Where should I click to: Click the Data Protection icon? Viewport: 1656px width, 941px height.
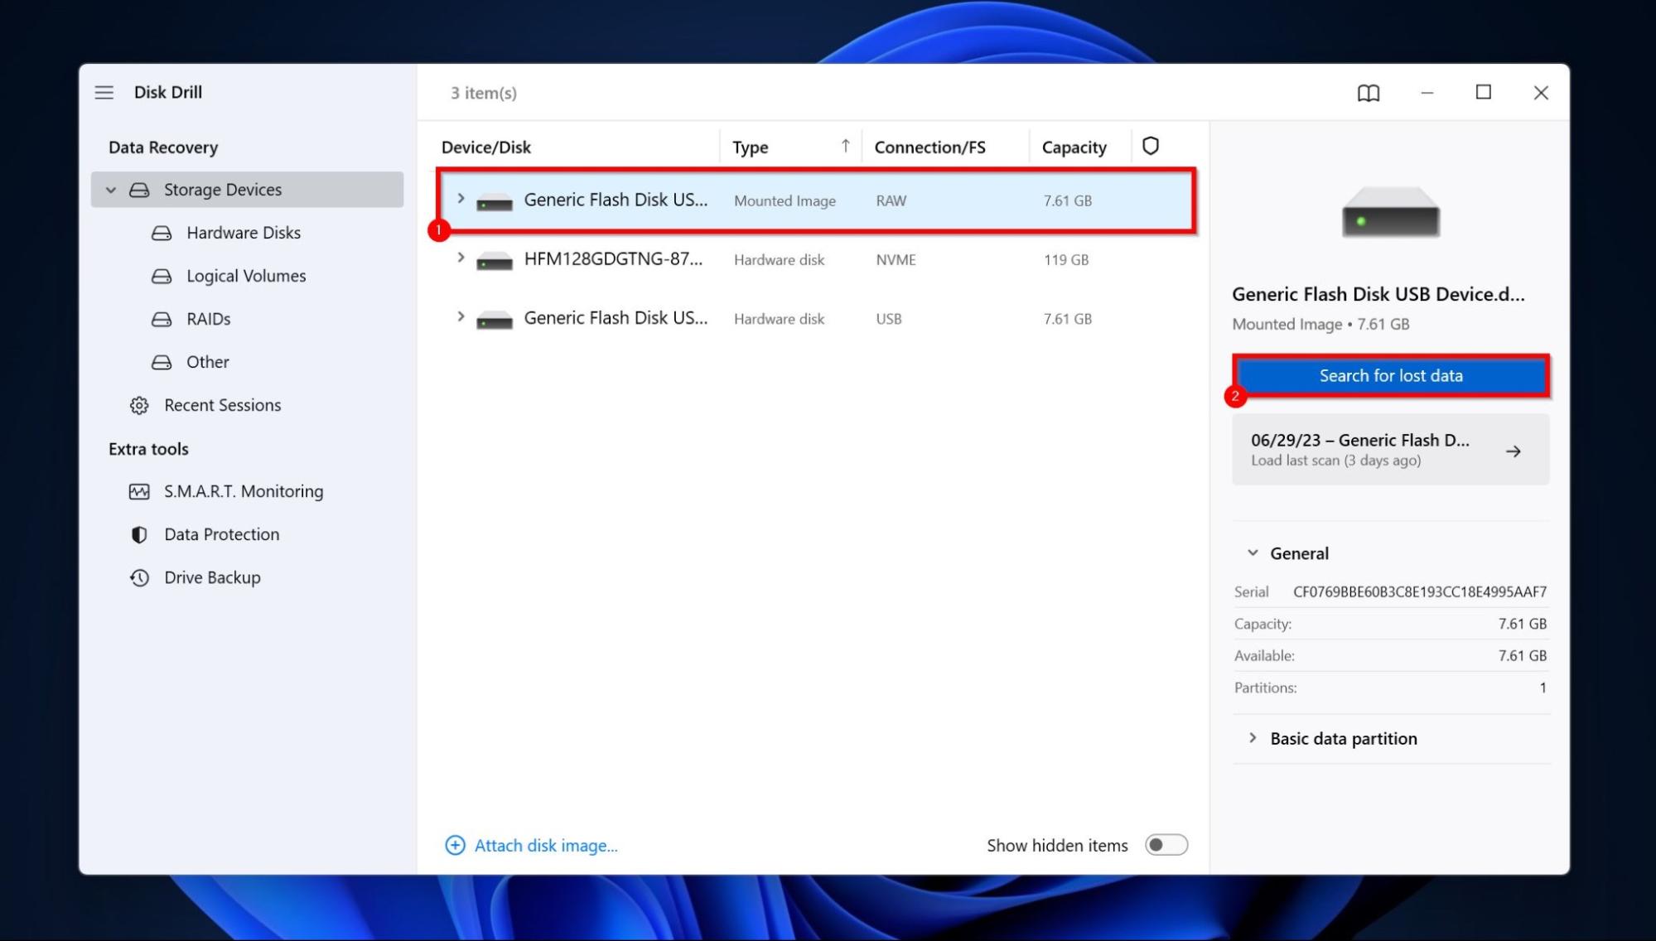140,533
